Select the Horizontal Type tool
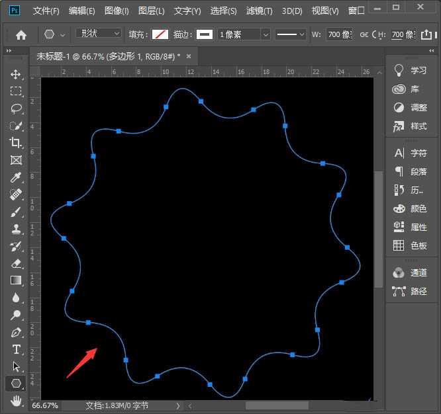 pos(16,349)
